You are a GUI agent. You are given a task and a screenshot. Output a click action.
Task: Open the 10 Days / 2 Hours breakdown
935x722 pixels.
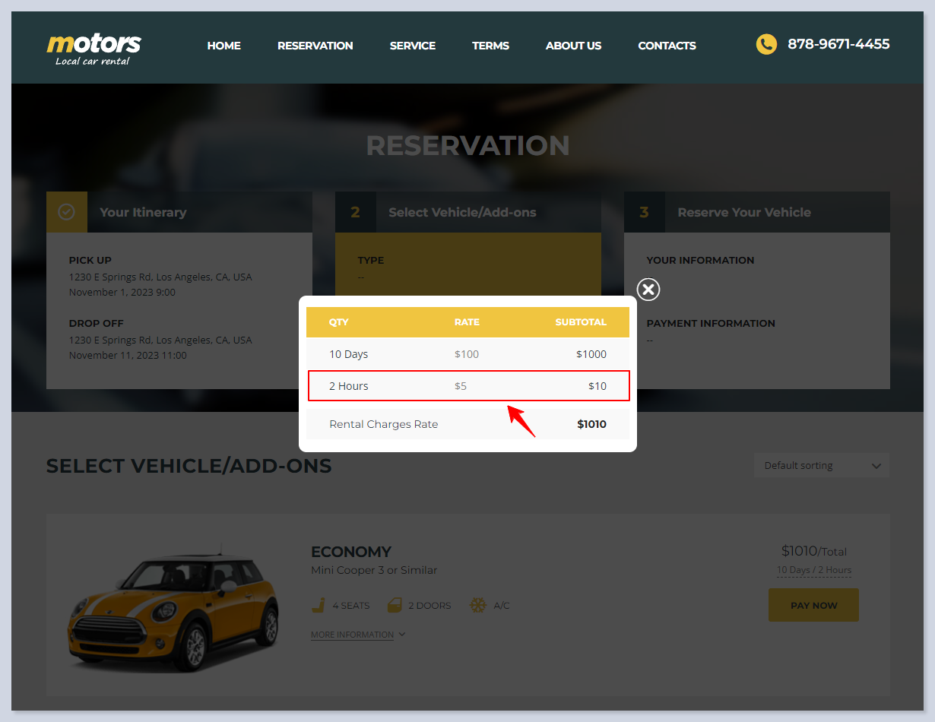pyautogui.click(x=813, y=570)
